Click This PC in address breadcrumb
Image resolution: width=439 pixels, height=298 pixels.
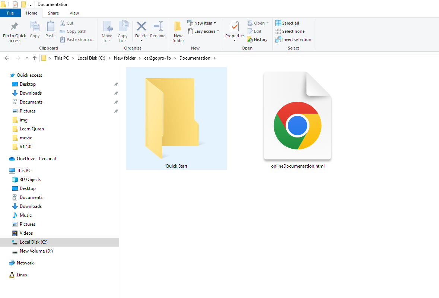pos(61,58)
